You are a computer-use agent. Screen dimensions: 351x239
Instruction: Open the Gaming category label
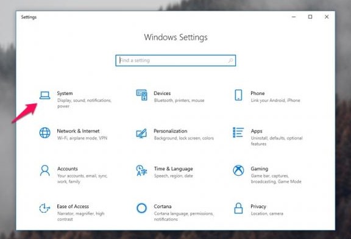[x=259, y=169]
